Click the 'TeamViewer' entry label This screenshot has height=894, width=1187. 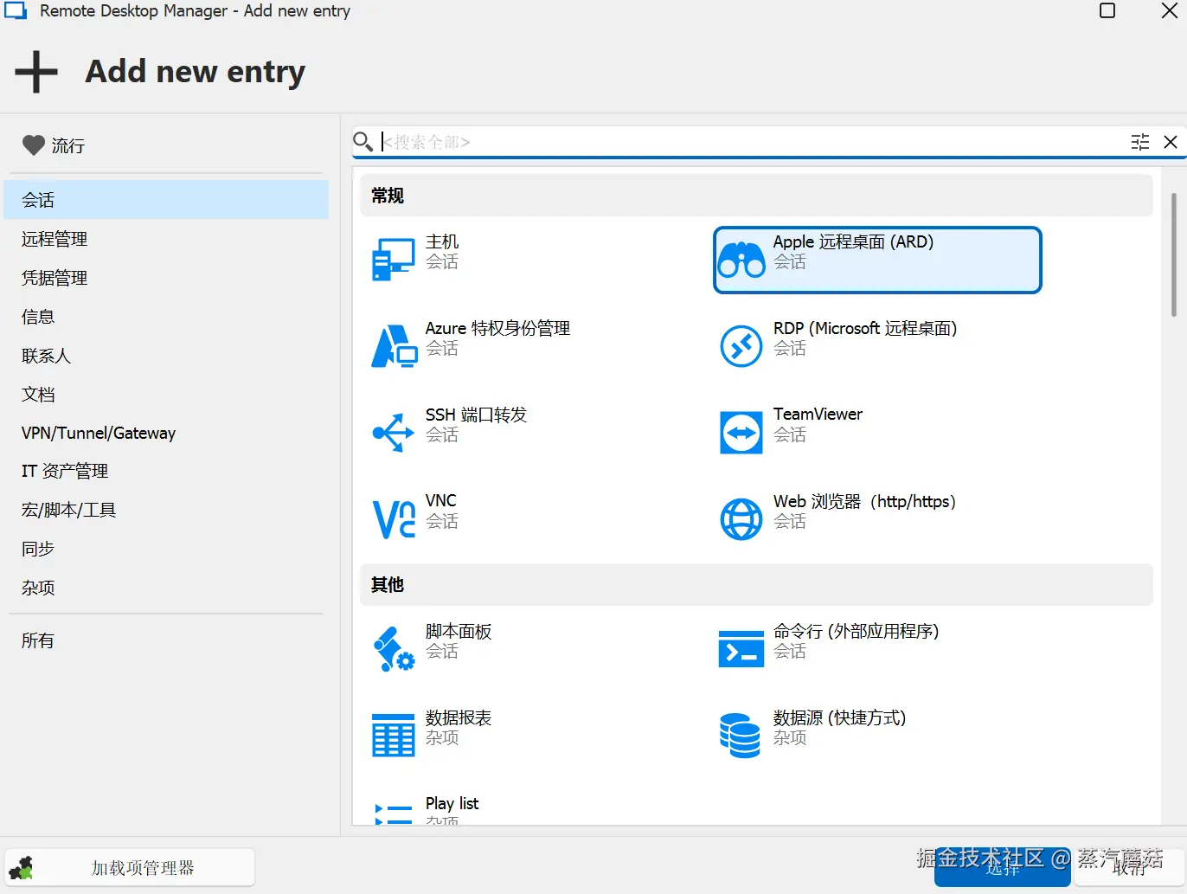coord(818,415)
